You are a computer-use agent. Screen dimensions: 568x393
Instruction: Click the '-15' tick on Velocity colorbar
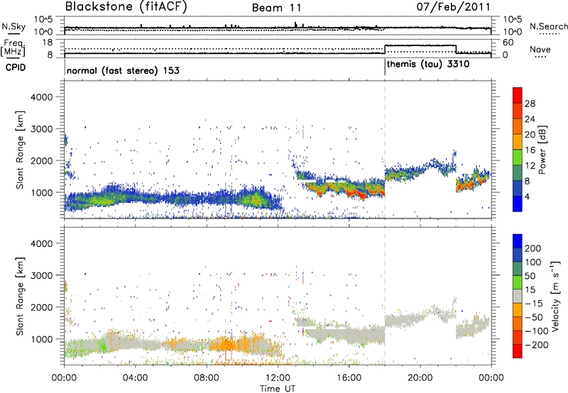point(534,304)
